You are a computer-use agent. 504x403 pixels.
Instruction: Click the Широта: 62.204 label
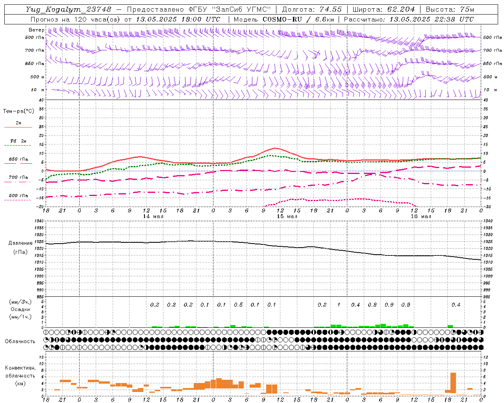[384, 9]
